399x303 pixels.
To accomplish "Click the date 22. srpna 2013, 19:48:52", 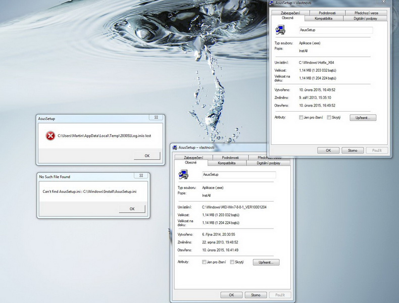I will click(220, 242).
